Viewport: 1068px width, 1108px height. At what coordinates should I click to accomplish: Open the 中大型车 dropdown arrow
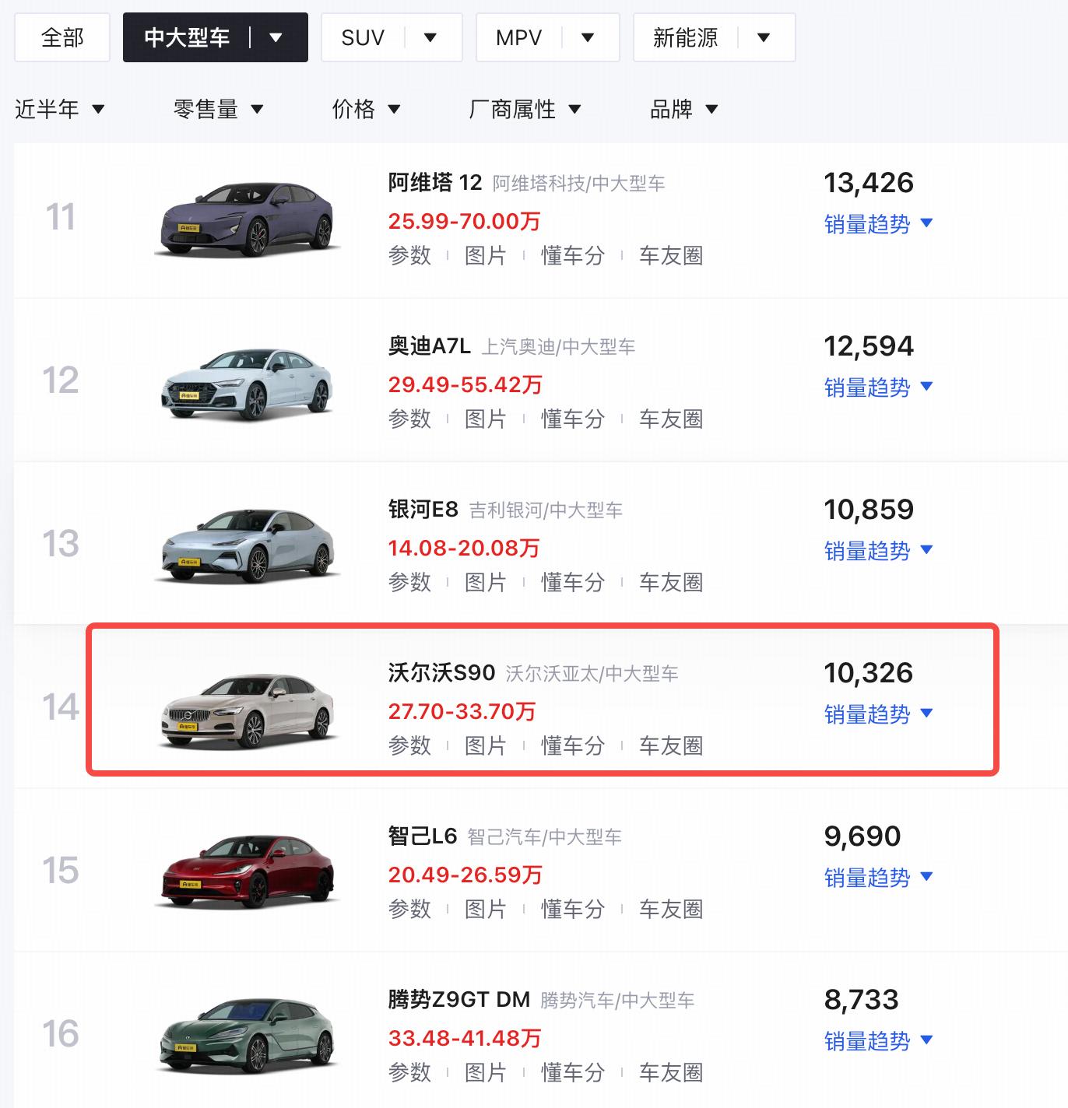tap(276, 37)
